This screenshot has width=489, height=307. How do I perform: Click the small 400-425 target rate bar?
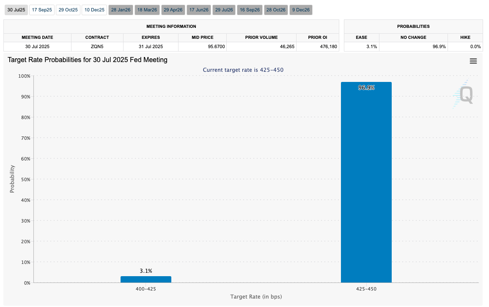[x=146, y=279]
